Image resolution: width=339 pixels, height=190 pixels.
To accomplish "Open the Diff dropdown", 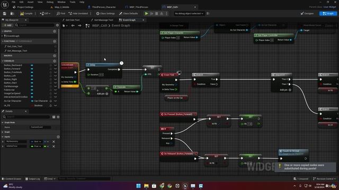I will (45, 14).
